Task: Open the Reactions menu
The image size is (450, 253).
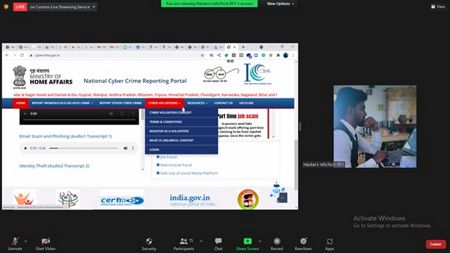Action: click(303, 244)
